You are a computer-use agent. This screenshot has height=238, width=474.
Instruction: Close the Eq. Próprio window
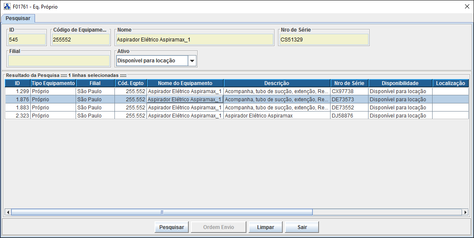pyautogui.click(x=467, y=7)
